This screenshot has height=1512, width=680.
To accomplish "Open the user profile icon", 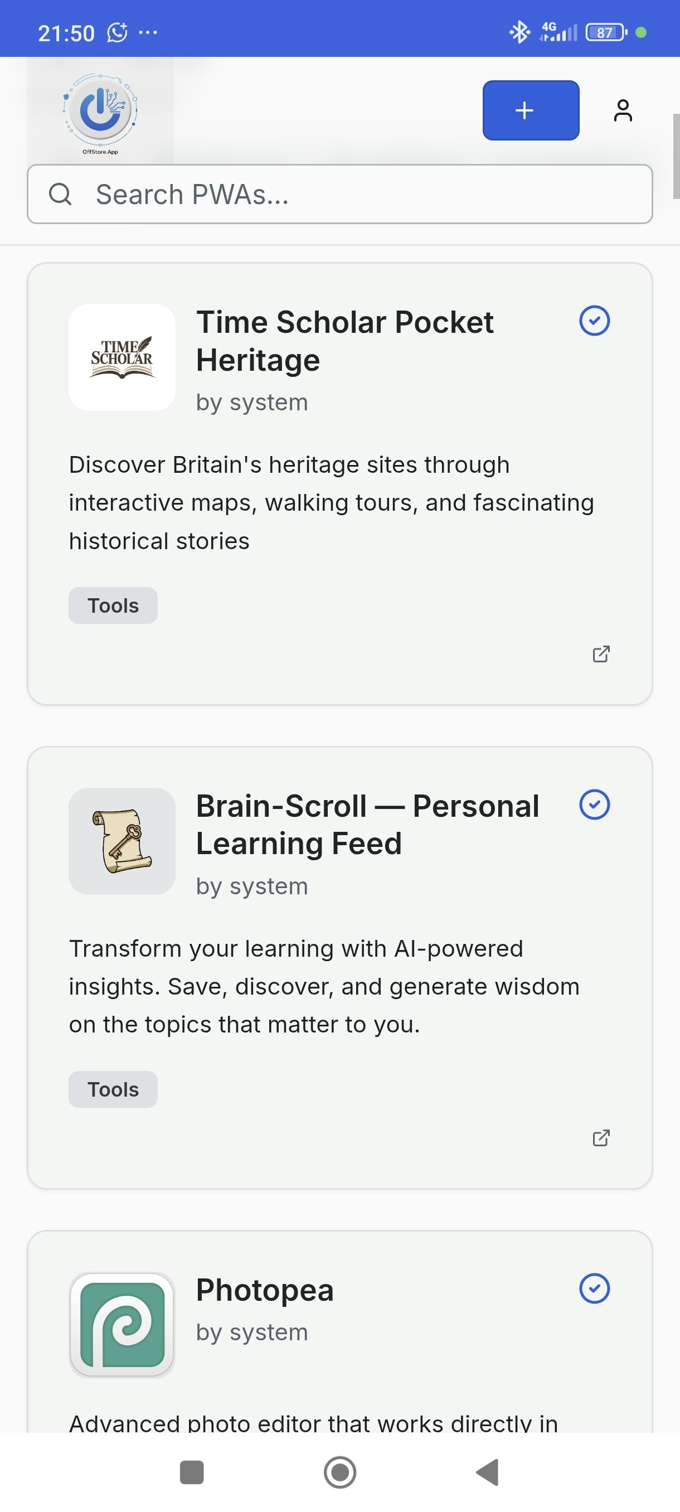I will point(623,110).
